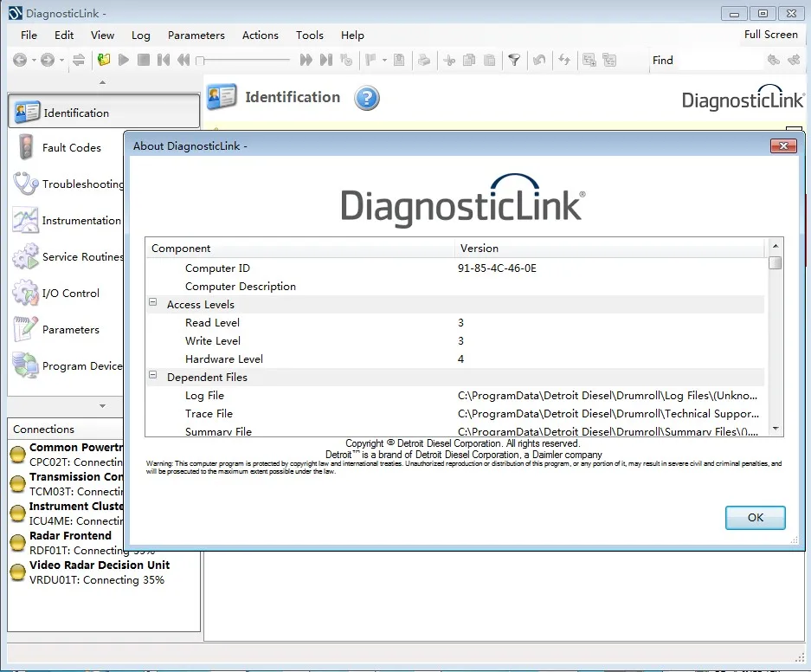This screenshot has height=672, width=811.
Task: Open the Help menu
Action: [352, 36]
